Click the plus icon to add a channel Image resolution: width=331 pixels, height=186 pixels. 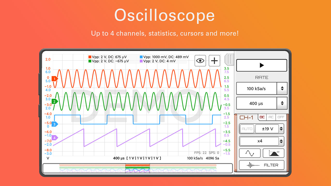click(214, 60)
